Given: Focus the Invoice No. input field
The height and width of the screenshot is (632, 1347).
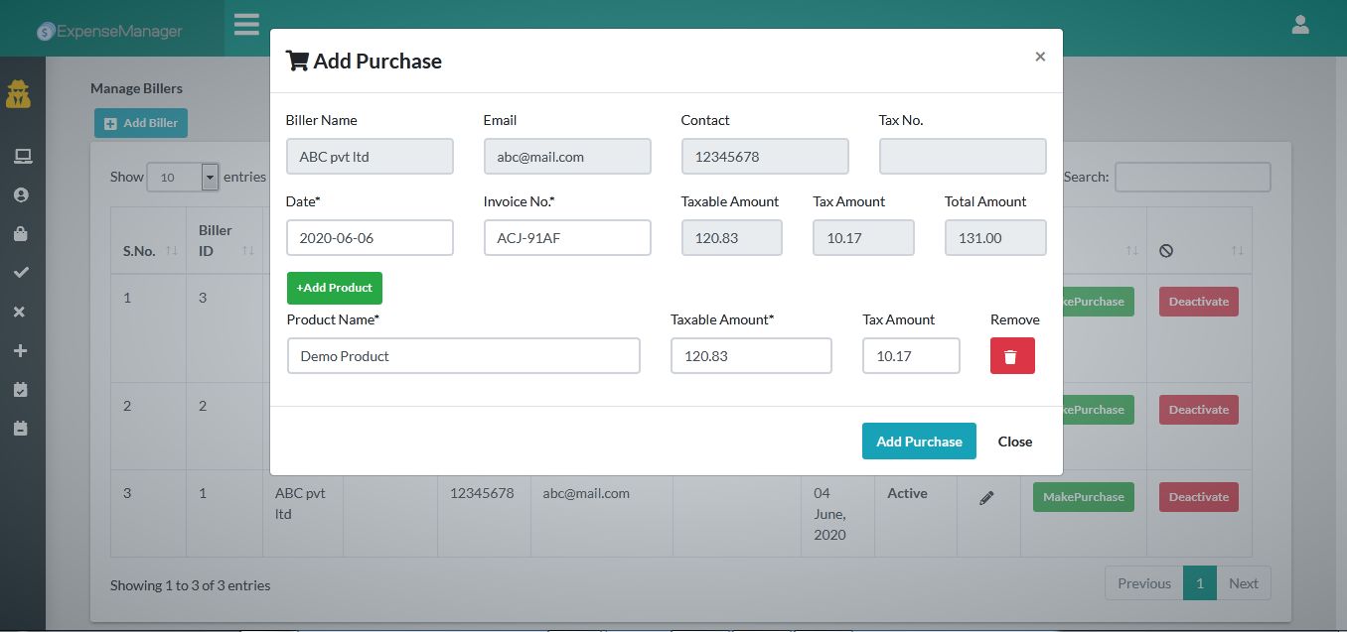Looking at the screenshot, I should tap(566, 238).
